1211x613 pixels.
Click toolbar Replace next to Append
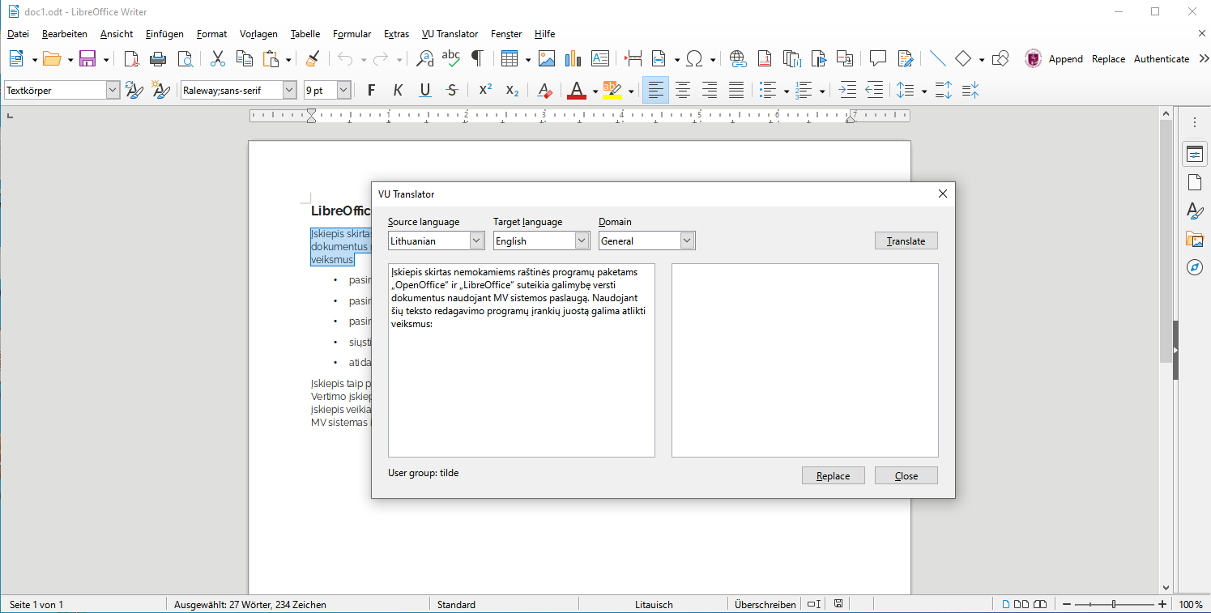1108,58
